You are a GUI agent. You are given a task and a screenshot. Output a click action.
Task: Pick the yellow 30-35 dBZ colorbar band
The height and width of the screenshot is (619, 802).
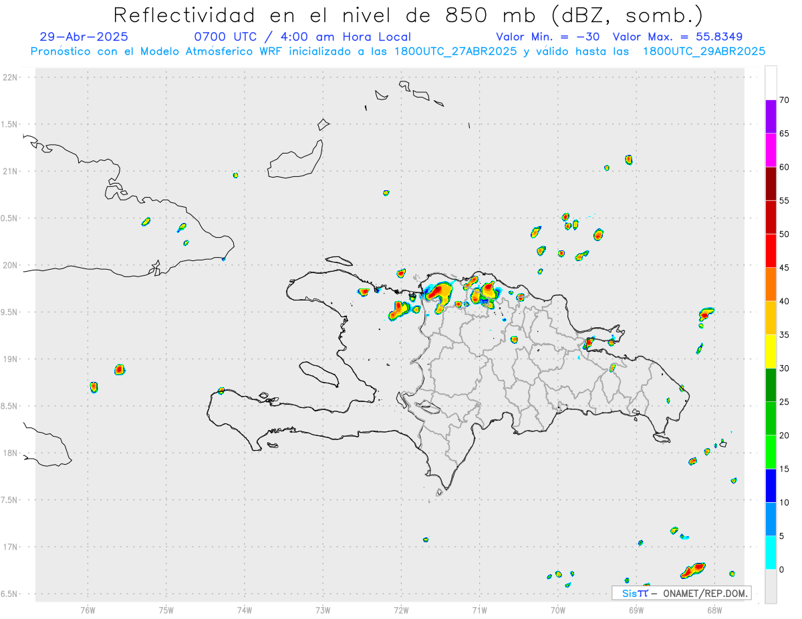[771, 351]
